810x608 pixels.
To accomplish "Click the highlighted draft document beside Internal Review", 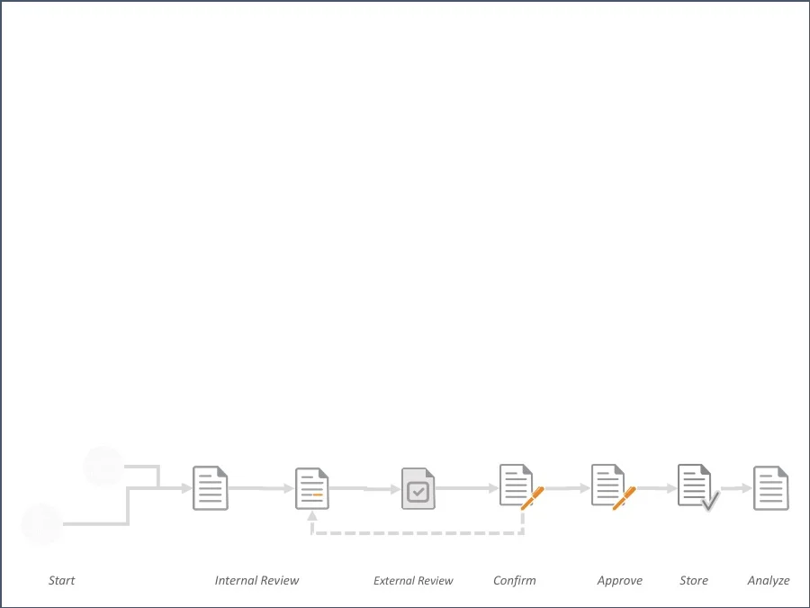I will (311, 487).
